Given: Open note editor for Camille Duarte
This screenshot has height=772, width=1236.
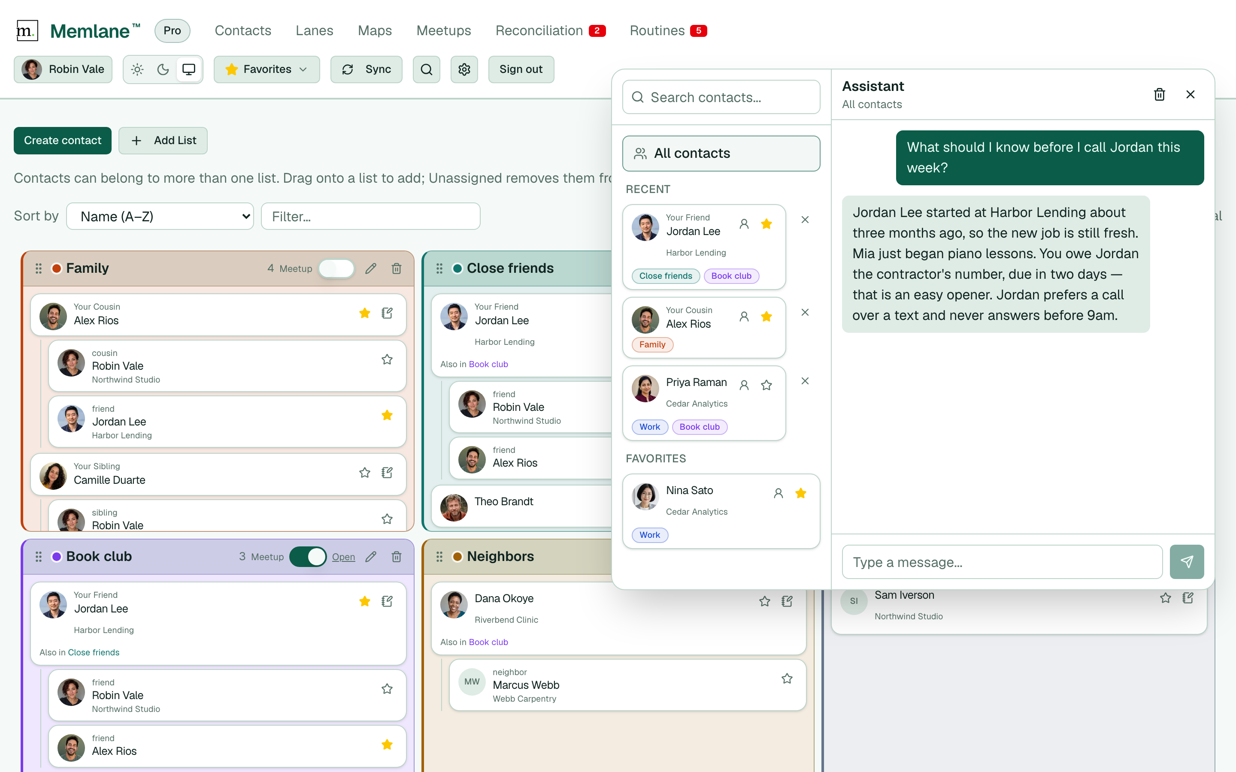Looking at the screenshot, I should (x=387, y=473).
